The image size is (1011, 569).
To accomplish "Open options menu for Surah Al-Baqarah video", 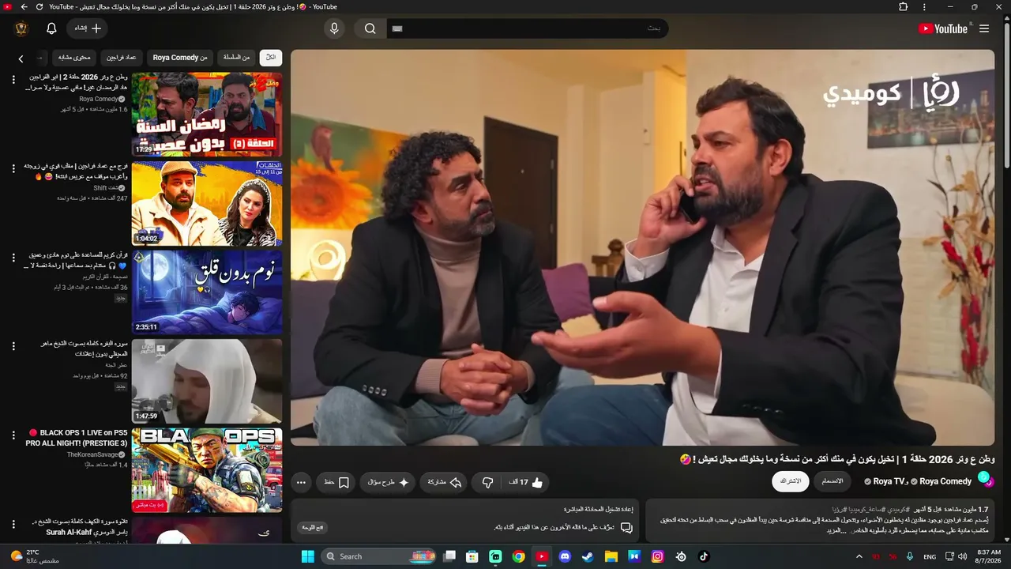I will (13, 346).
